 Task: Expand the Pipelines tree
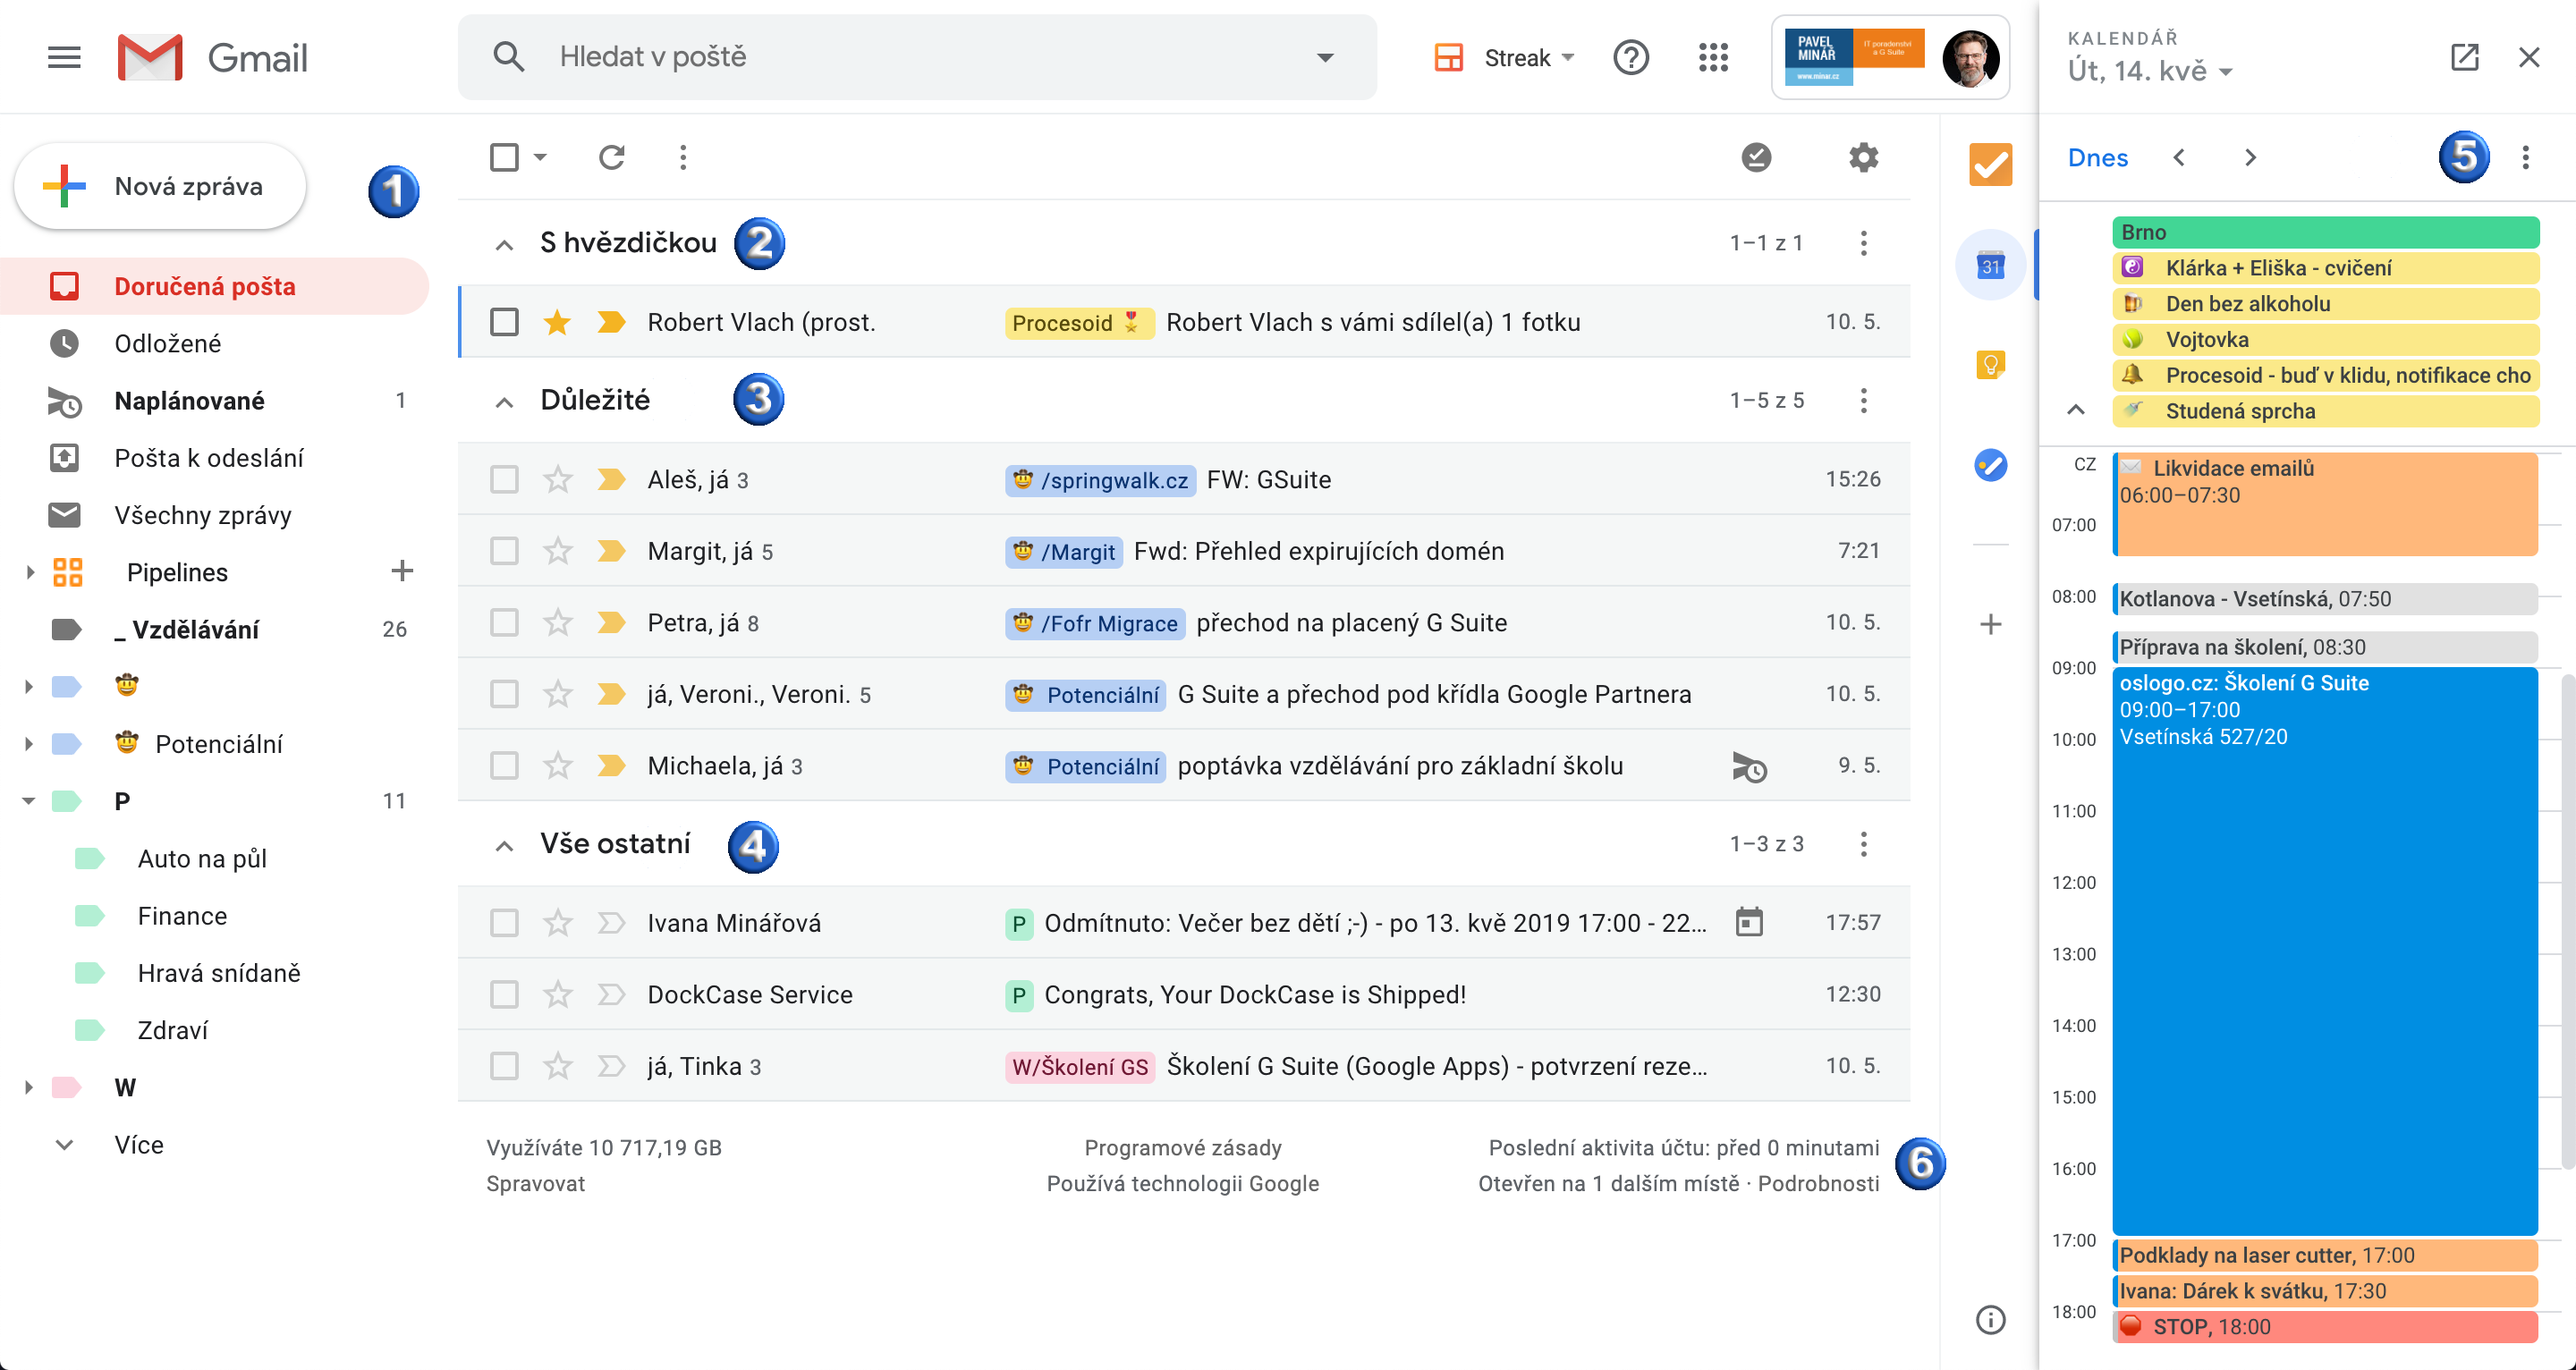[x=30, y=571]
